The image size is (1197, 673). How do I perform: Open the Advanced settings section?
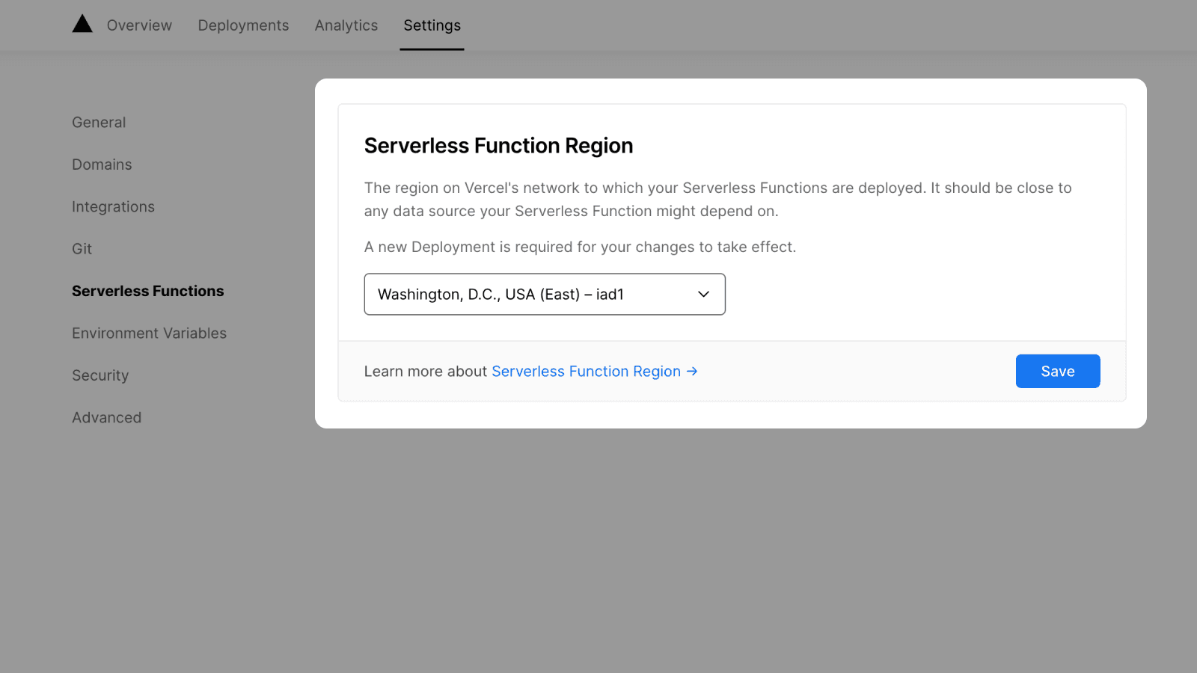(106, 418)
